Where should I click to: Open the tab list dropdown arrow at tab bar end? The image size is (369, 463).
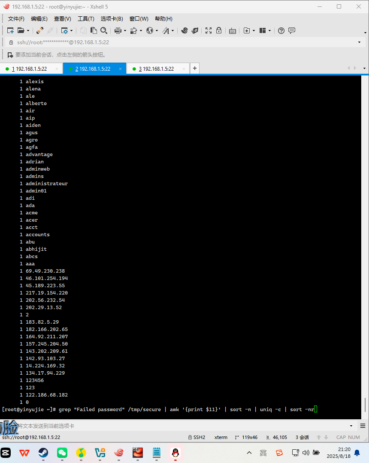click(x=364, y=69)
